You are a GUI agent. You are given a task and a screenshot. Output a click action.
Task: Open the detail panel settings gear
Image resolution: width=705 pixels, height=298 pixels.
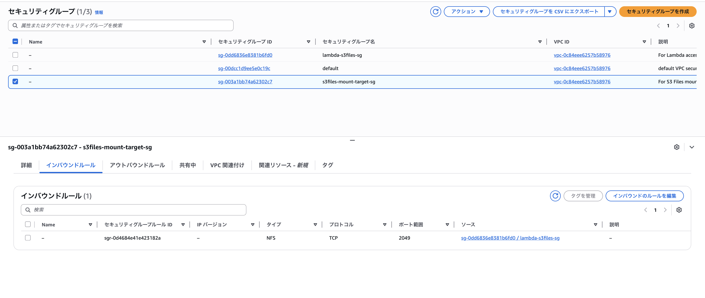pyautogui.click(x=677, y=147)
